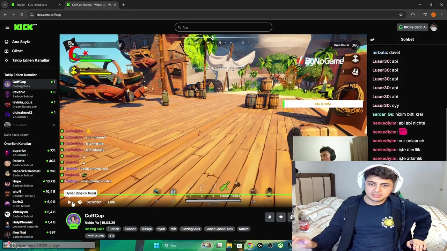Open the tab search dropdown

point(5,5)
